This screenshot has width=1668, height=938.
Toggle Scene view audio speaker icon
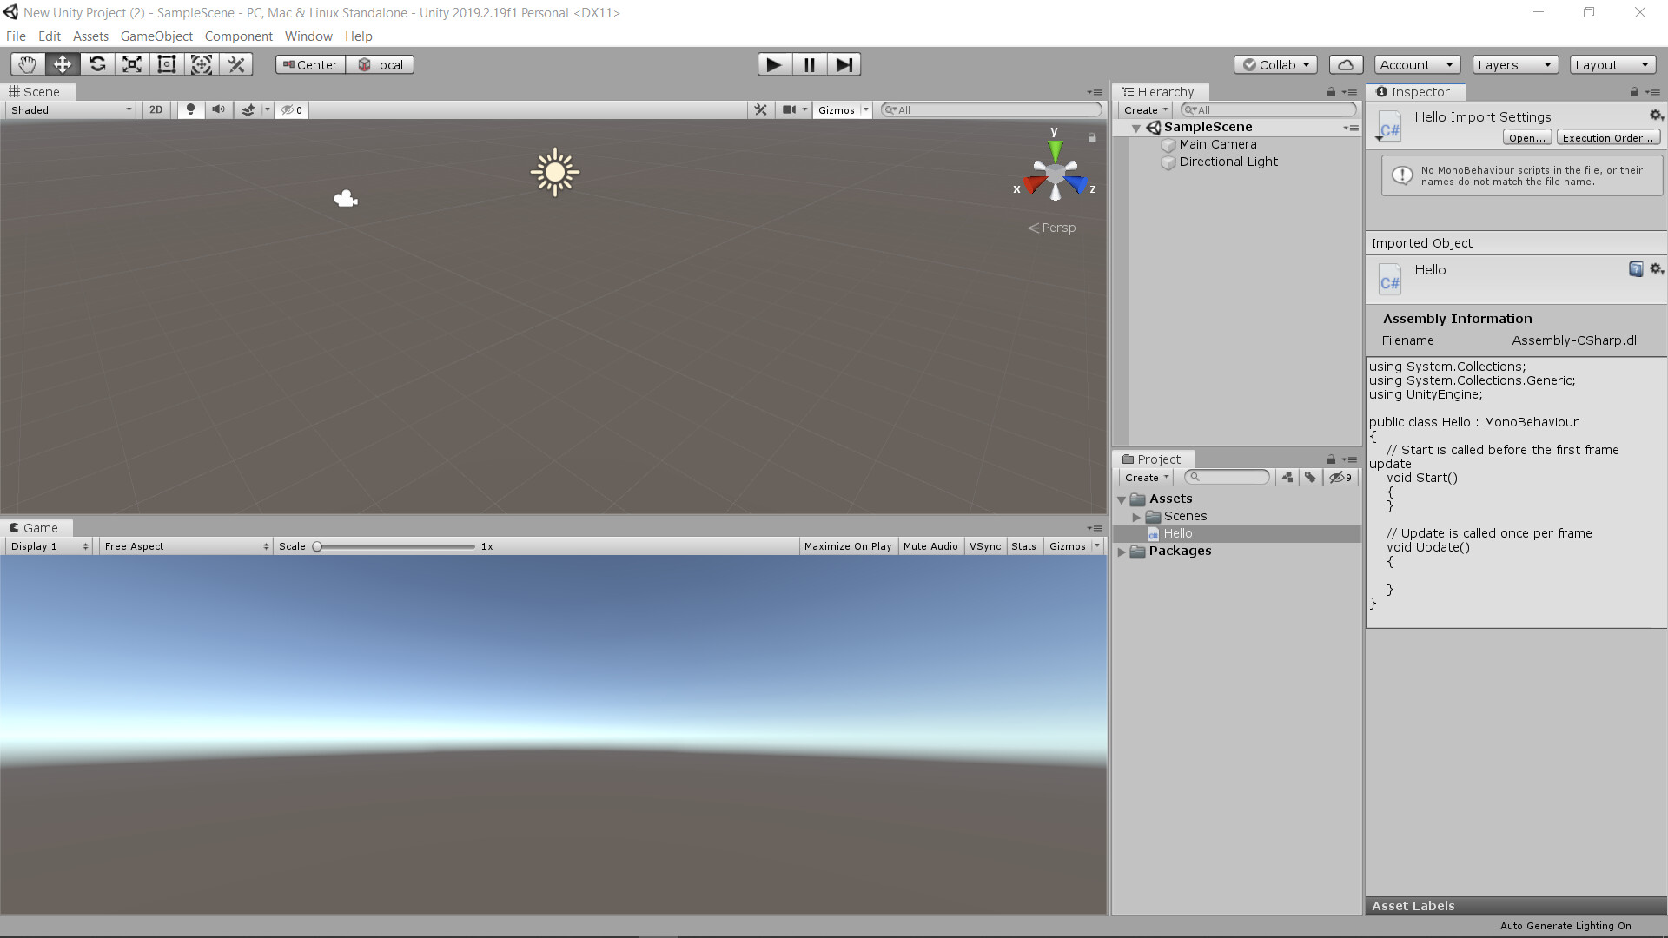(x=217, y=109)
